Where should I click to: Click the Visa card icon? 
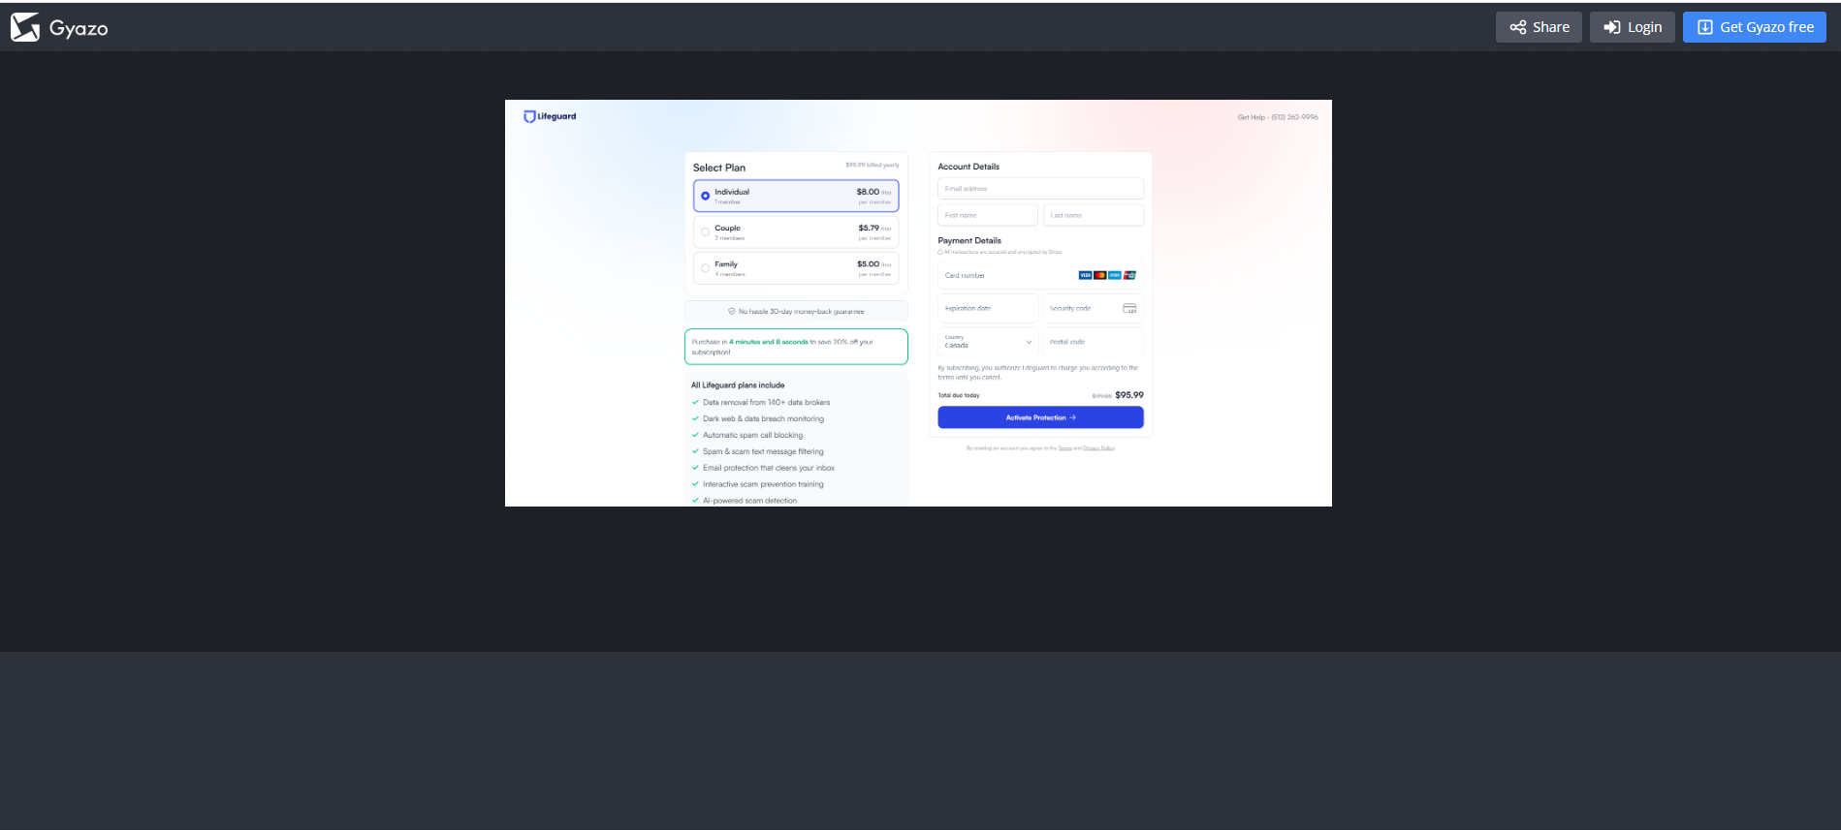[x=1085, y=275]
